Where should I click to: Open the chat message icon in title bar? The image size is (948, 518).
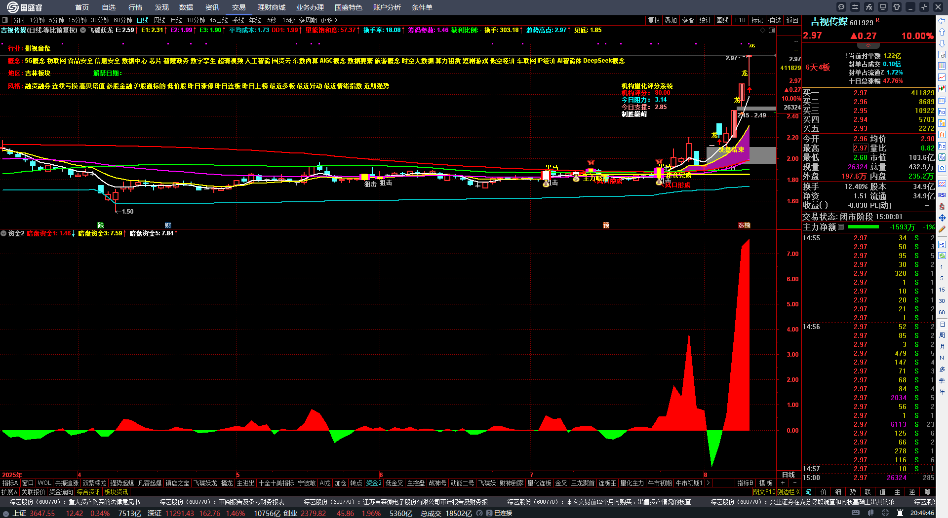(841, 7)
